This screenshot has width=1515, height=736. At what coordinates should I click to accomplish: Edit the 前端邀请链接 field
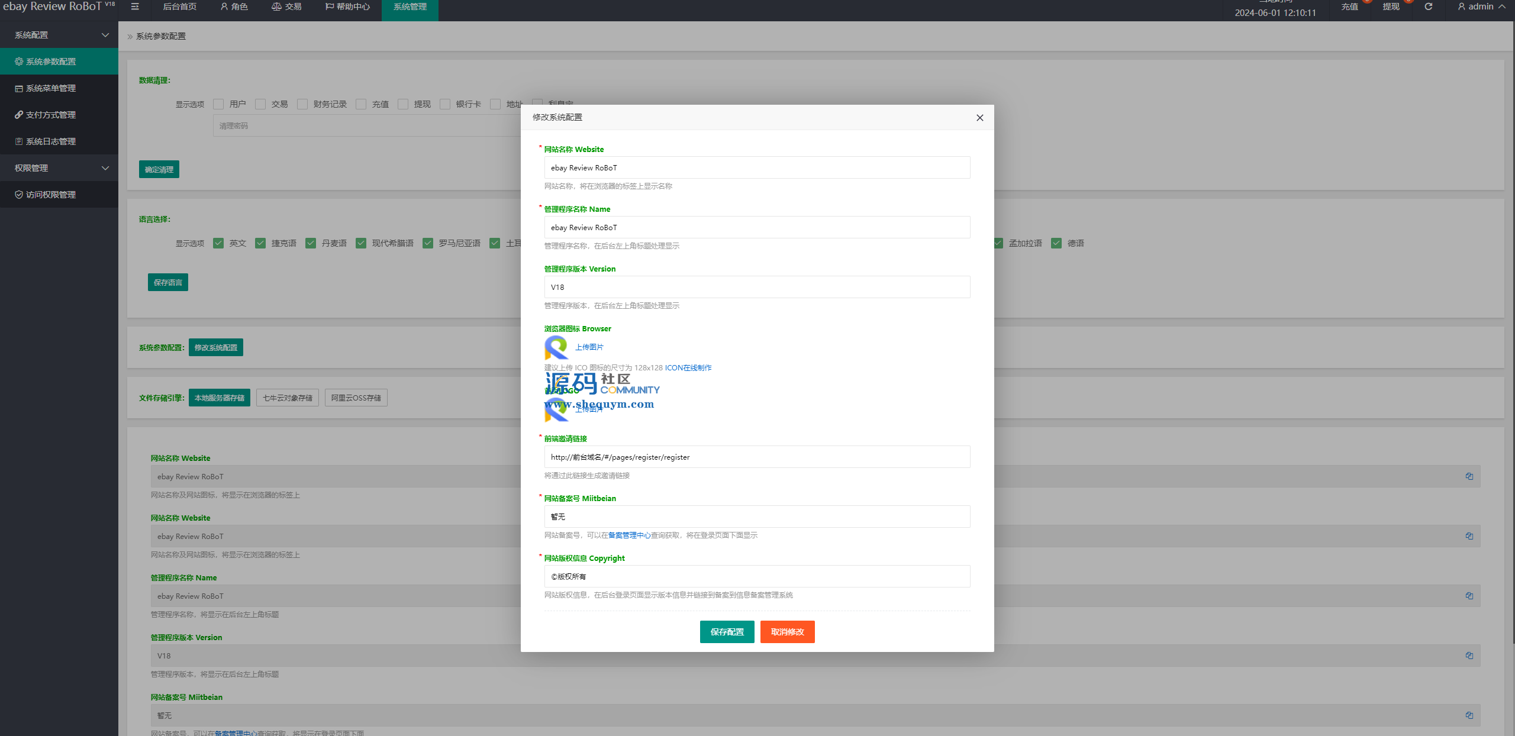(757, 457)
